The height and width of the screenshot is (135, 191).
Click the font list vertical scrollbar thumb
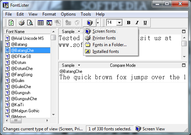click(x=53, y=37)
